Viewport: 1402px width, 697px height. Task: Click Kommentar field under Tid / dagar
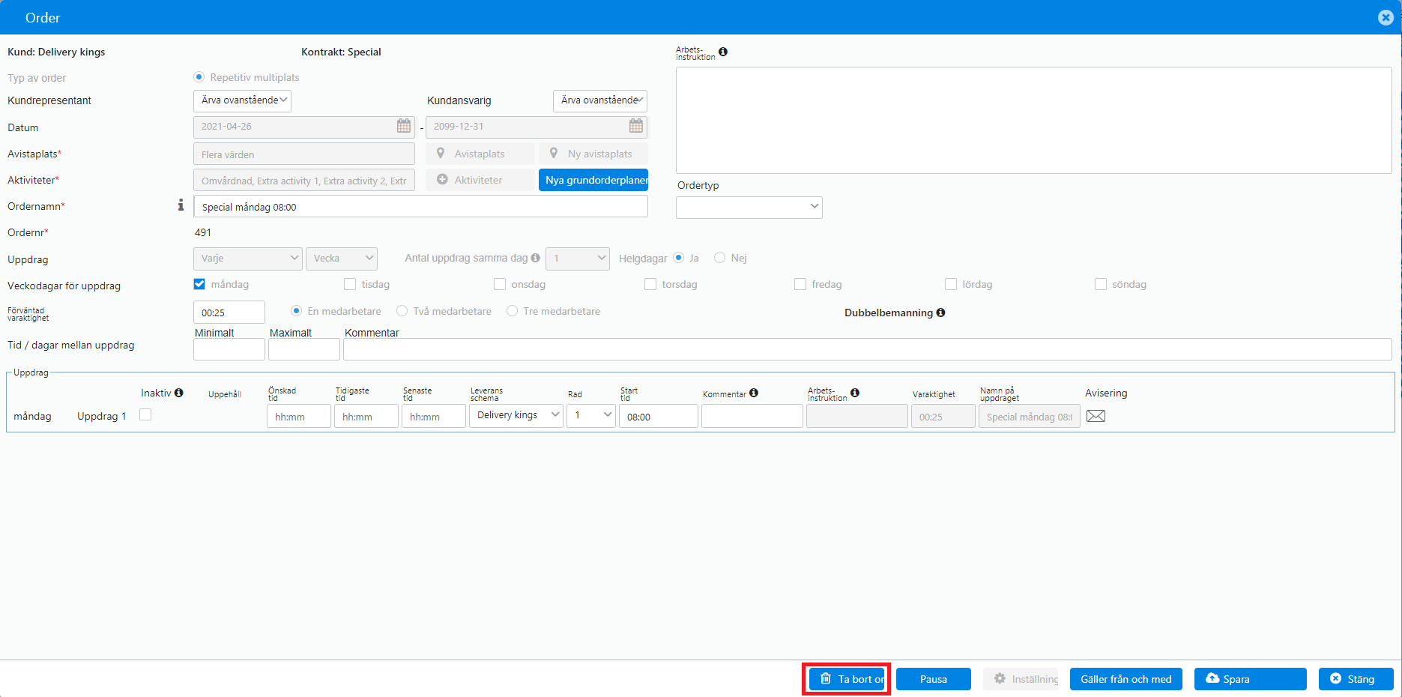tap(868, 349)
